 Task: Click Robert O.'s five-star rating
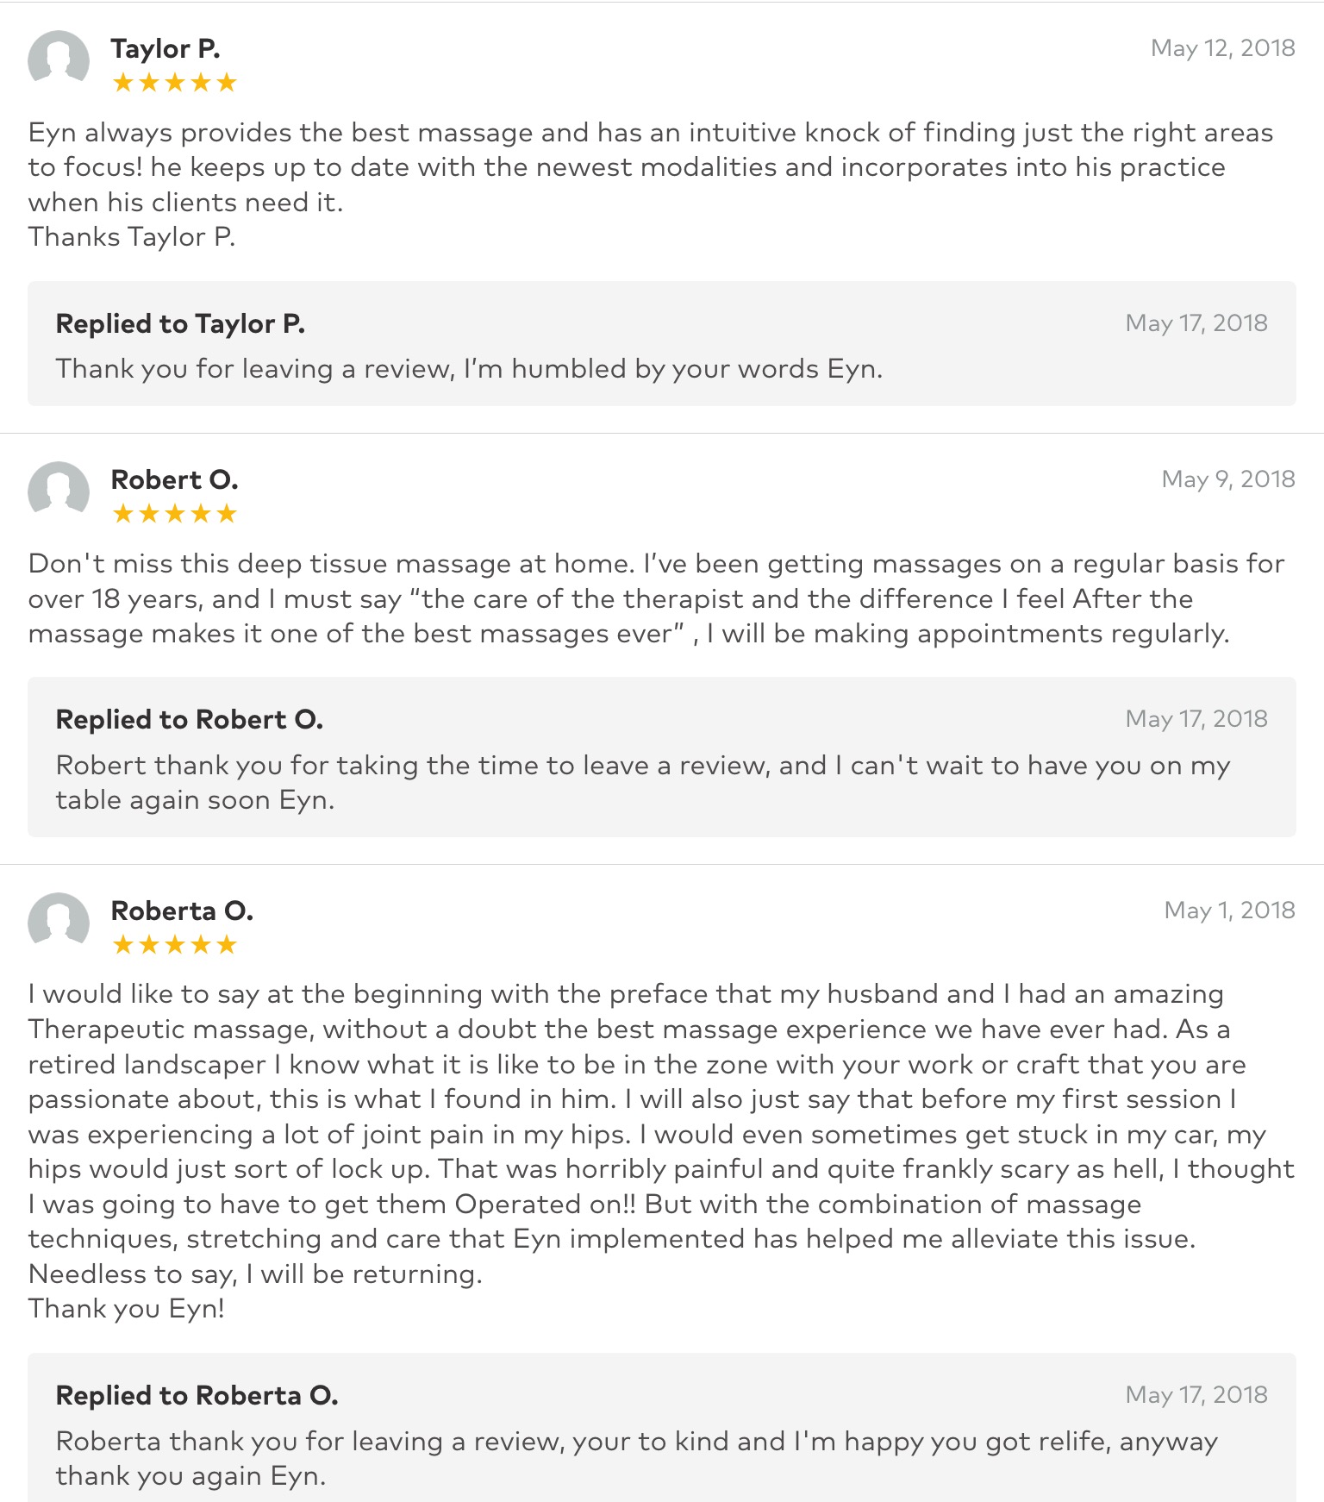point(174,514)
